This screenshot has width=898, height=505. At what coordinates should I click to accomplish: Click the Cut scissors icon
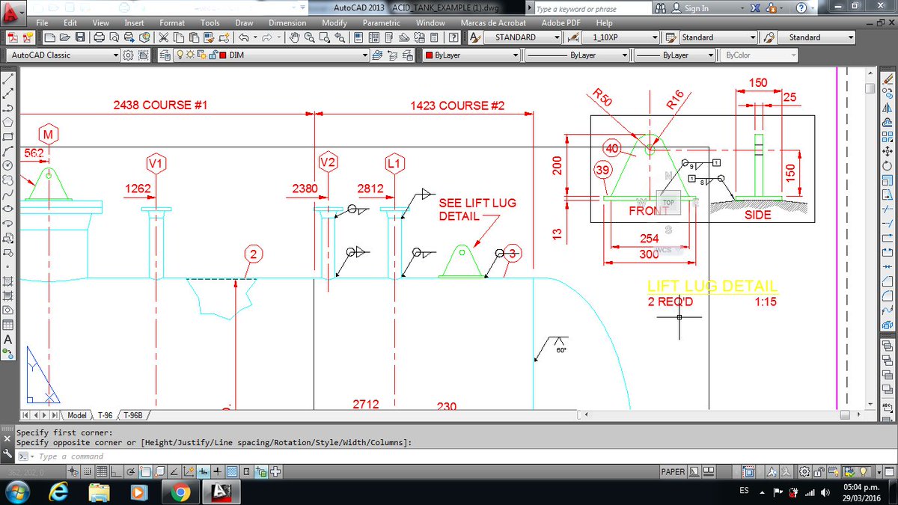pyautogui.click(x=164, y=37)
